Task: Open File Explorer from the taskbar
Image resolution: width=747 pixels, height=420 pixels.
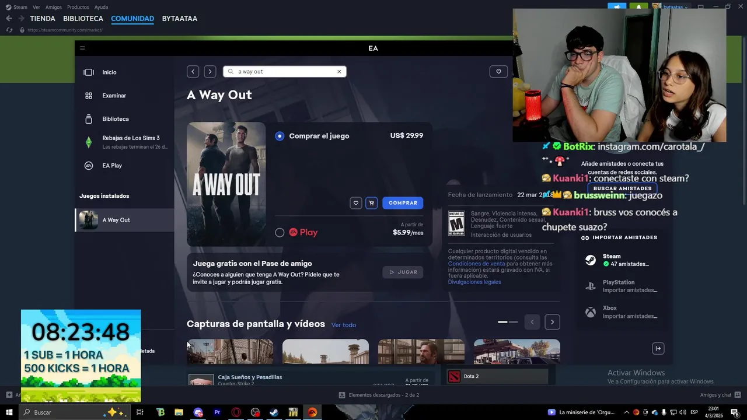Action: pyautogui.click(x=179, y=412)
